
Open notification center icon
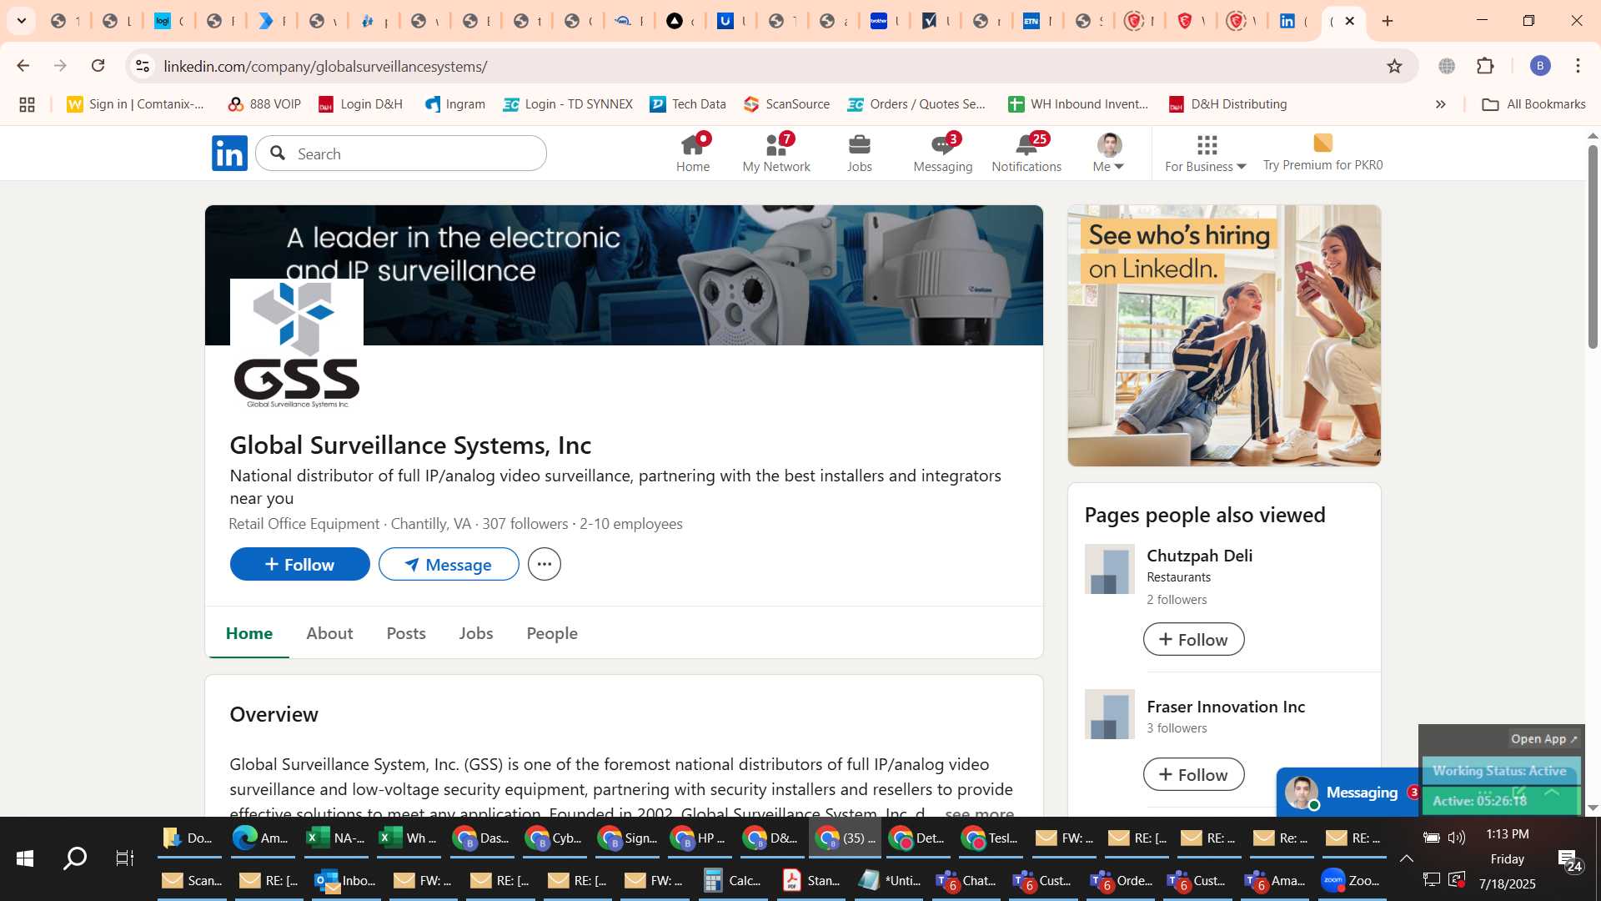pos(1568,860)
